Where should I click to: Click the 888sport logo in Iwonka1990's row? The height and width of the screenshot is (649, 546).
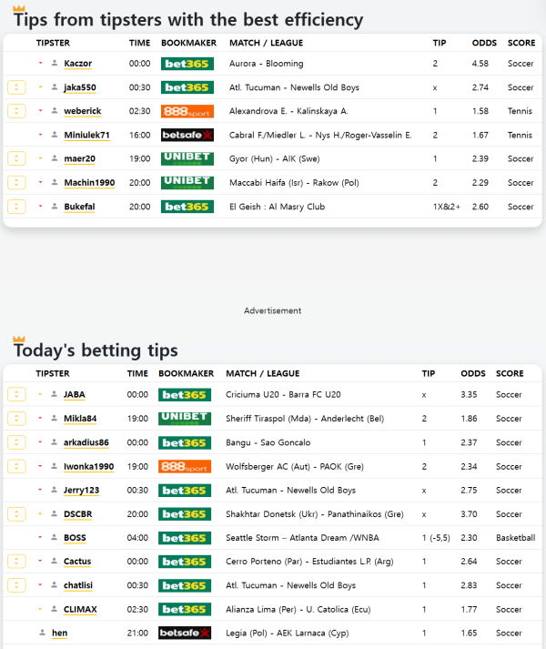tap(185, 466)
